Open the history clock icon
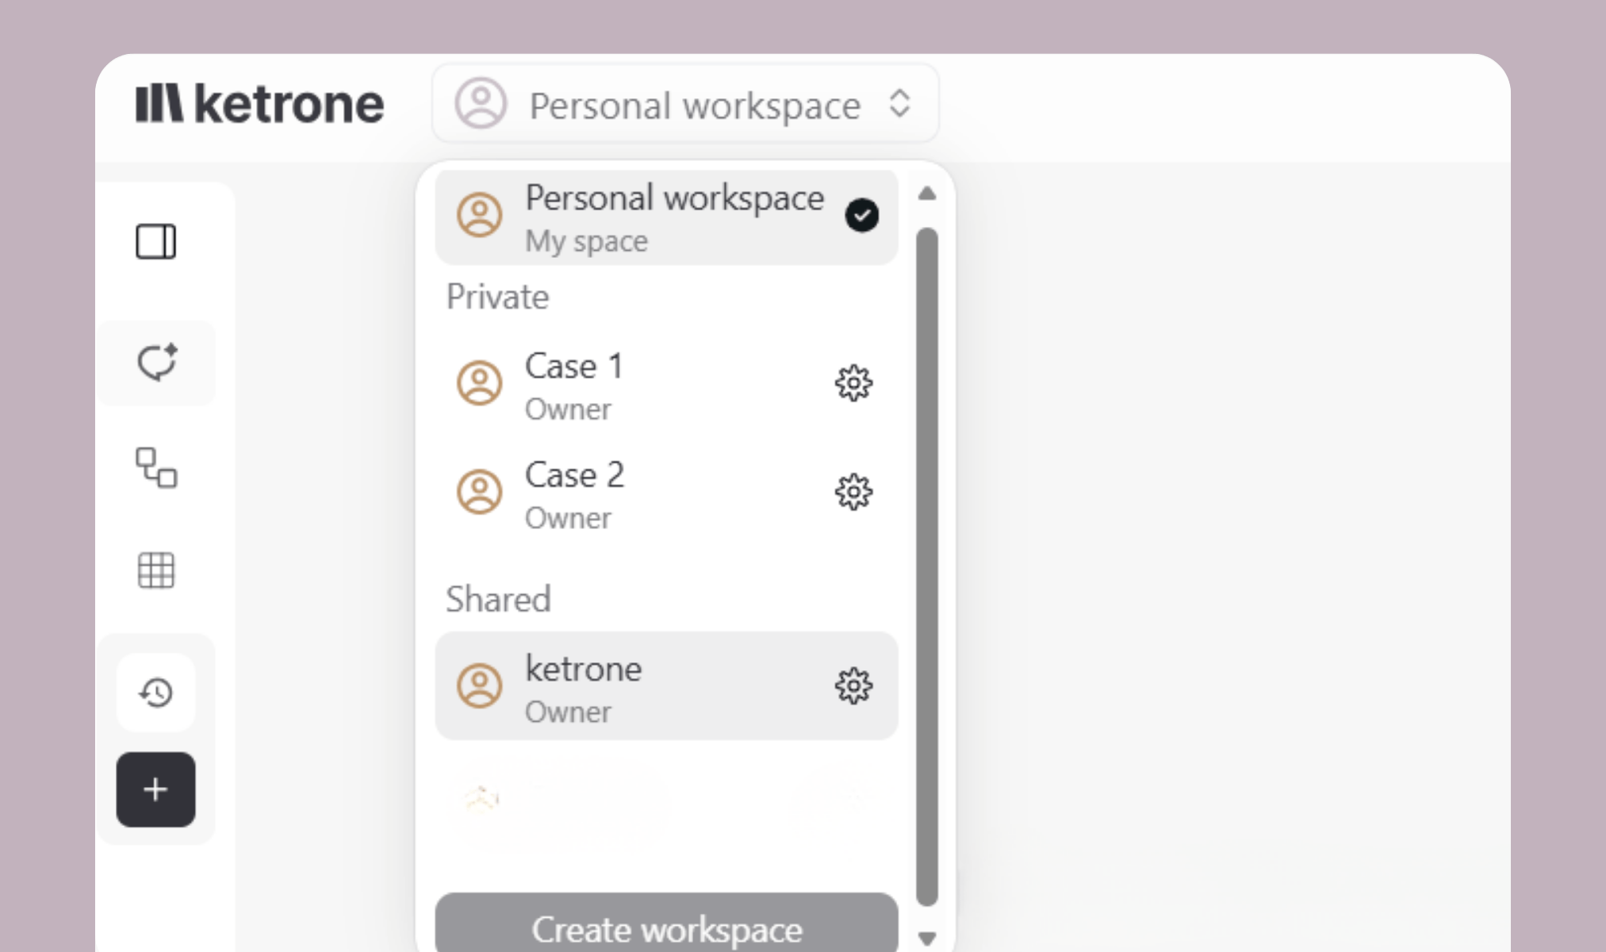 (156, 693)
